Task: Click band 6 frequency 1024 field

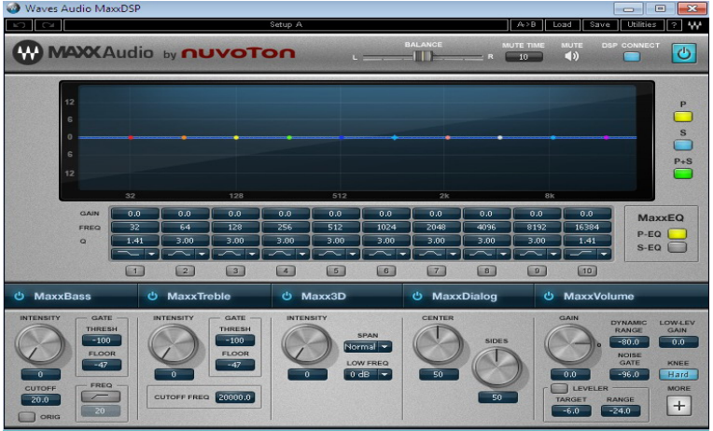Action: coord(385,227)
